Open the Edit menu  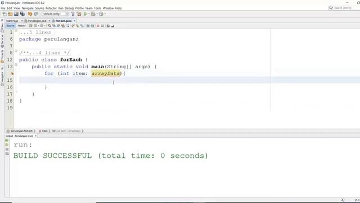[x=10, y=8]
